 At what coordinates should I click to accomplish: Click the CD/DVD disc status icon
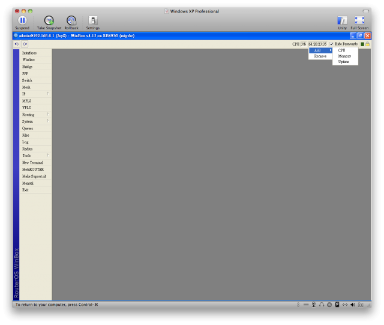point(329,305)
